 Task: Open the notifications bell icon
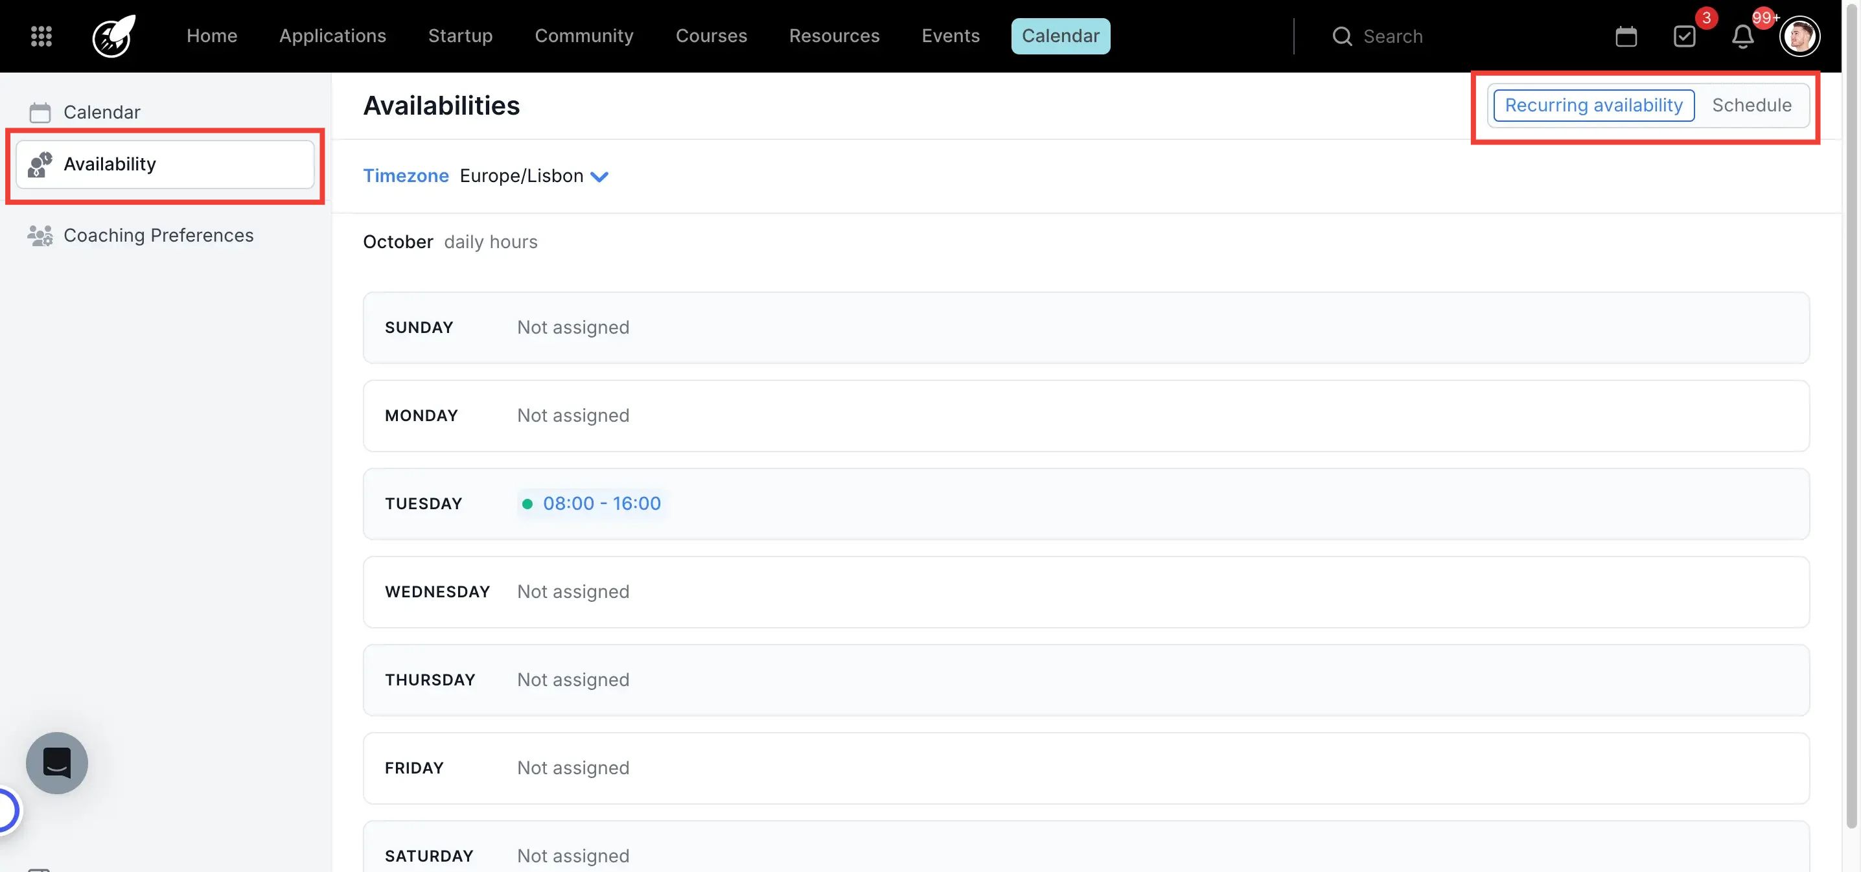pyautogui.click(x=1742, y=36)
